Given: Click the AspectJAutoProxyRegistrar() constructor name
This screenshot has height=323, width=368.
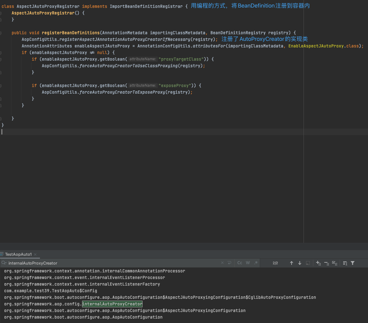Looking at the screenshot, I should point(43,13).
